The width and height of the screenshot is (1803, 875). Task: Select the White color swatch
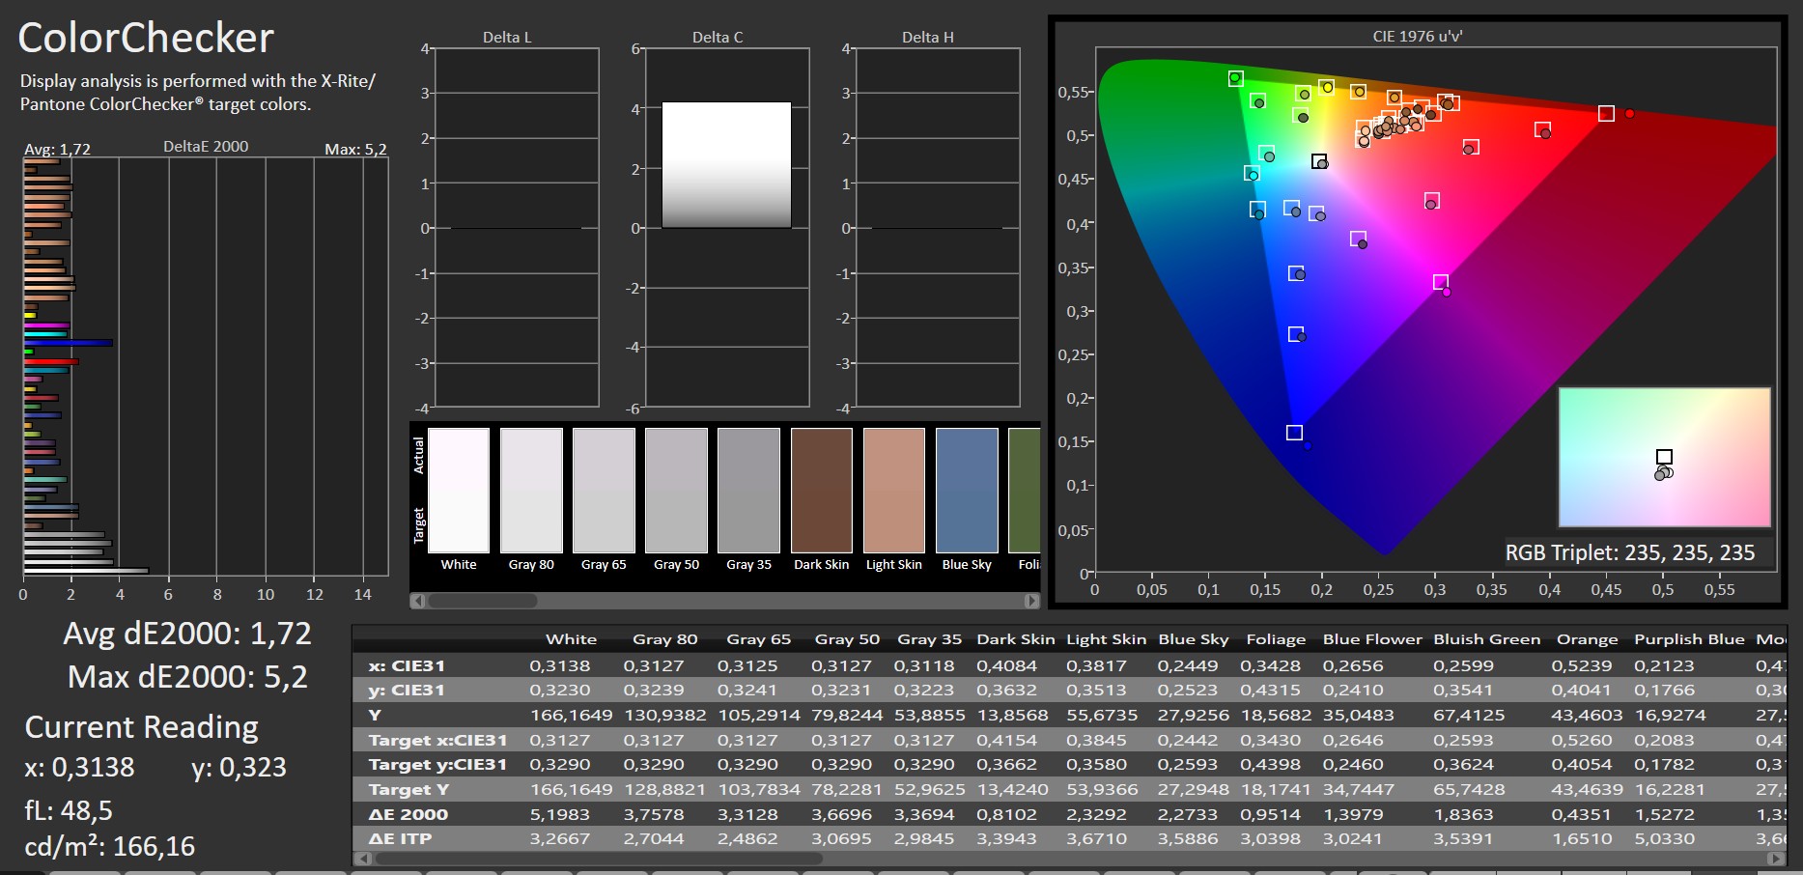459,491
